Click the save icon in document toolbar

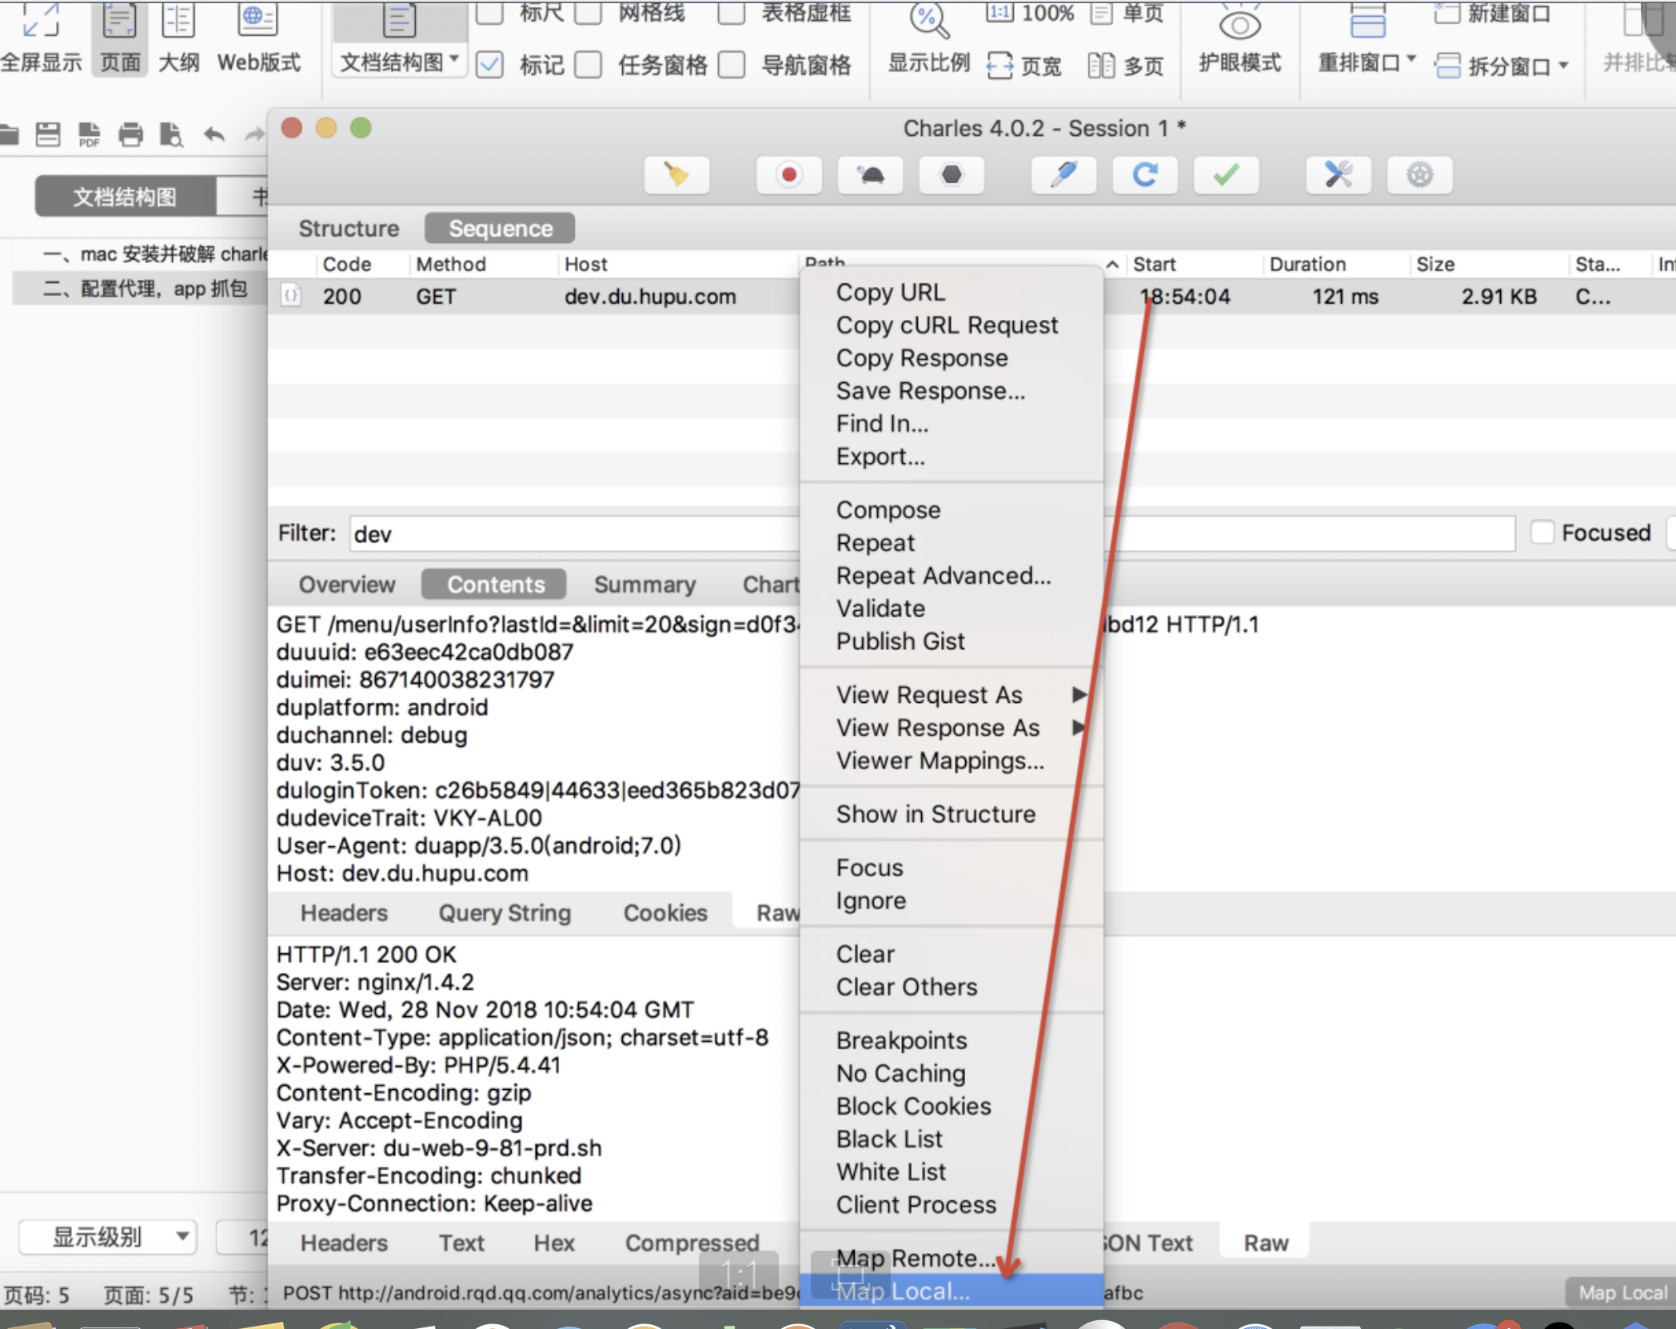48,134
